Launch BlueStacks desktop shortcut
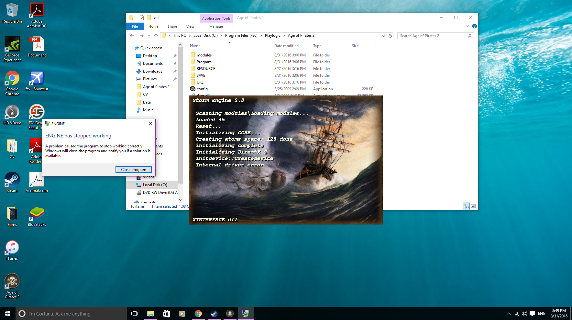 point(37,216)
